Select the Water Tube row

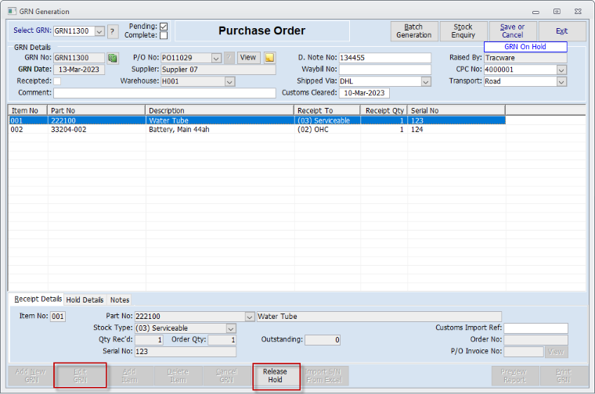[x=257, y=120]
